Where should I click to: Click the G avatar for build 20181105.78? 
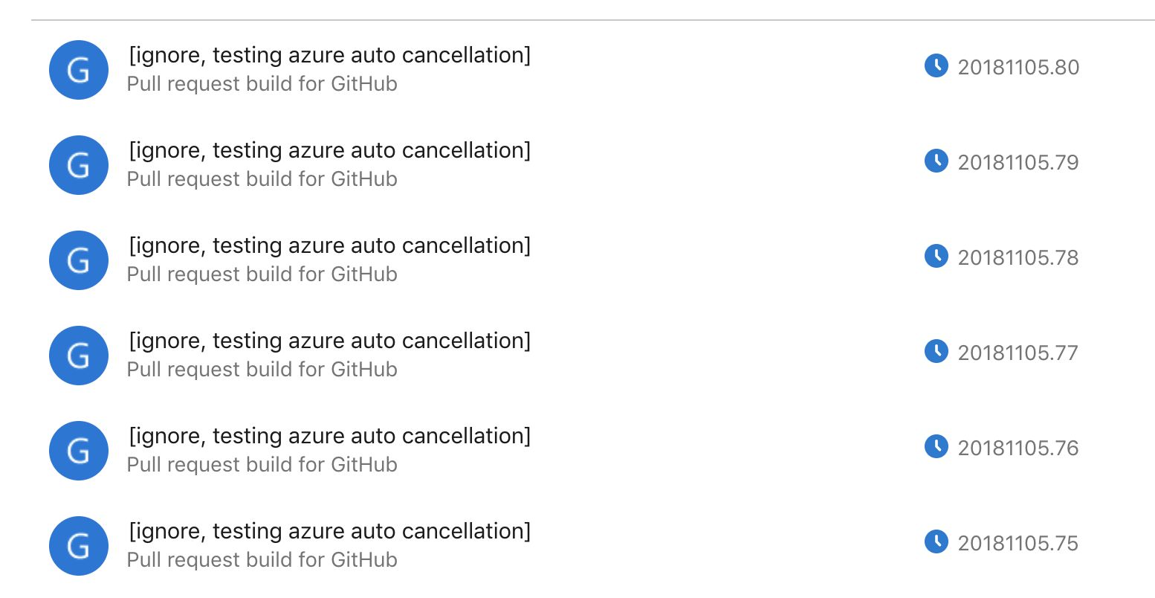(x=79, y=260)
